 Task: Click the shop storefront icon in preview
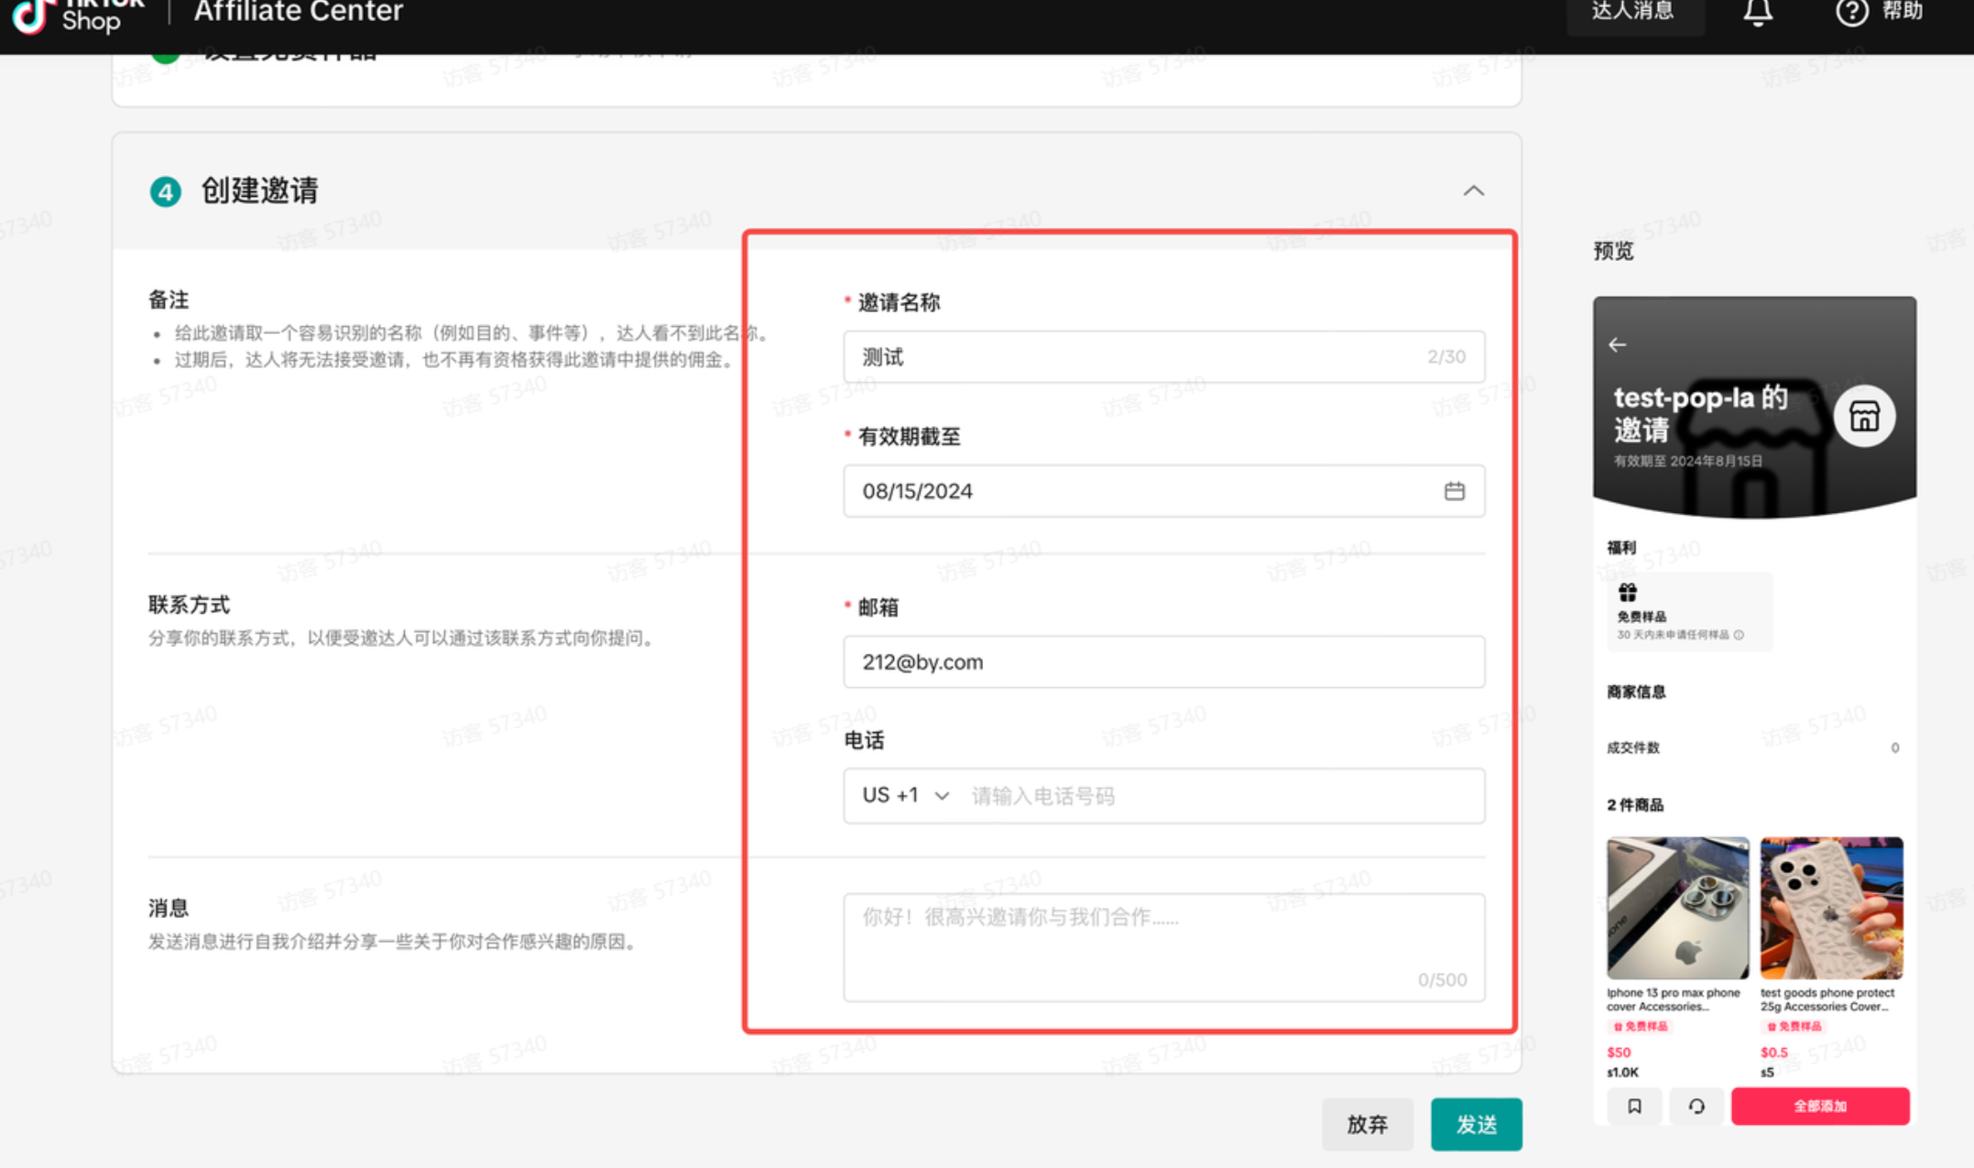(x=1864, y=417)
